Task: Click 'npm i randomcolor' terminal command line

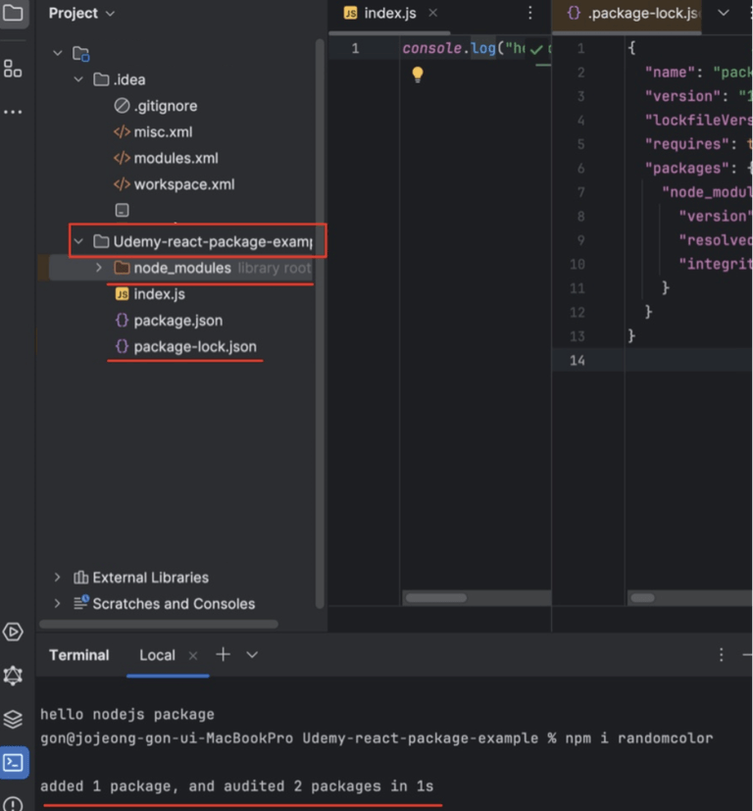Action: (x=638, y=738)
